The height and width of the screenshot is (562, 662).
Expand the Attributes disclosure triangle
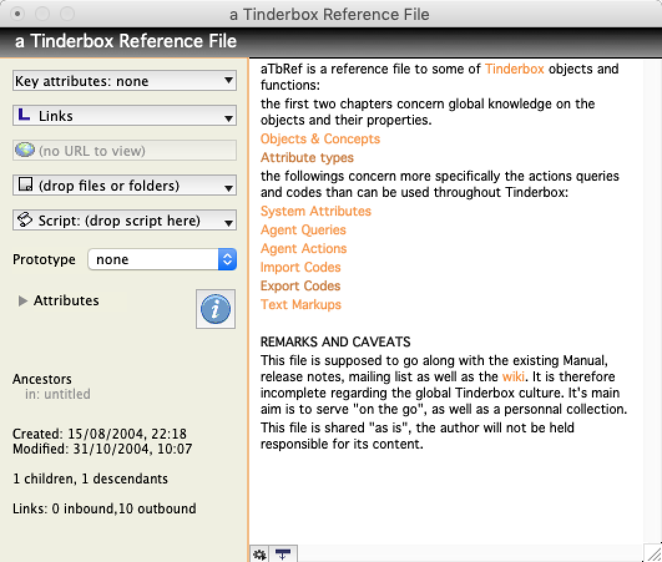(23, 301)
